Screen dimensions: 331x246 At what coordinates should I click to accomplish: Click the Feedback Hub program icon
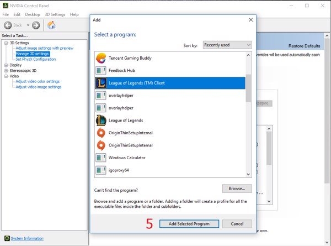click(101, 71)
